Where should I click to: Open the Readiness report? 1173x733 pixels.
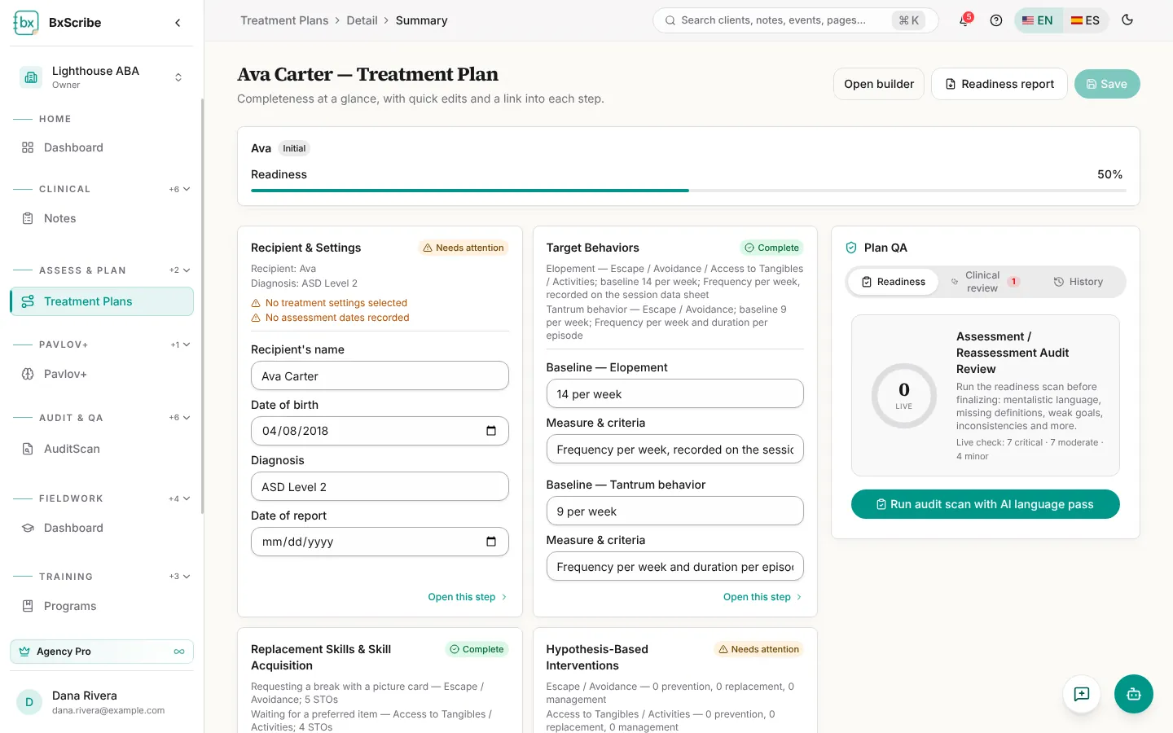[x=999, y=84]
